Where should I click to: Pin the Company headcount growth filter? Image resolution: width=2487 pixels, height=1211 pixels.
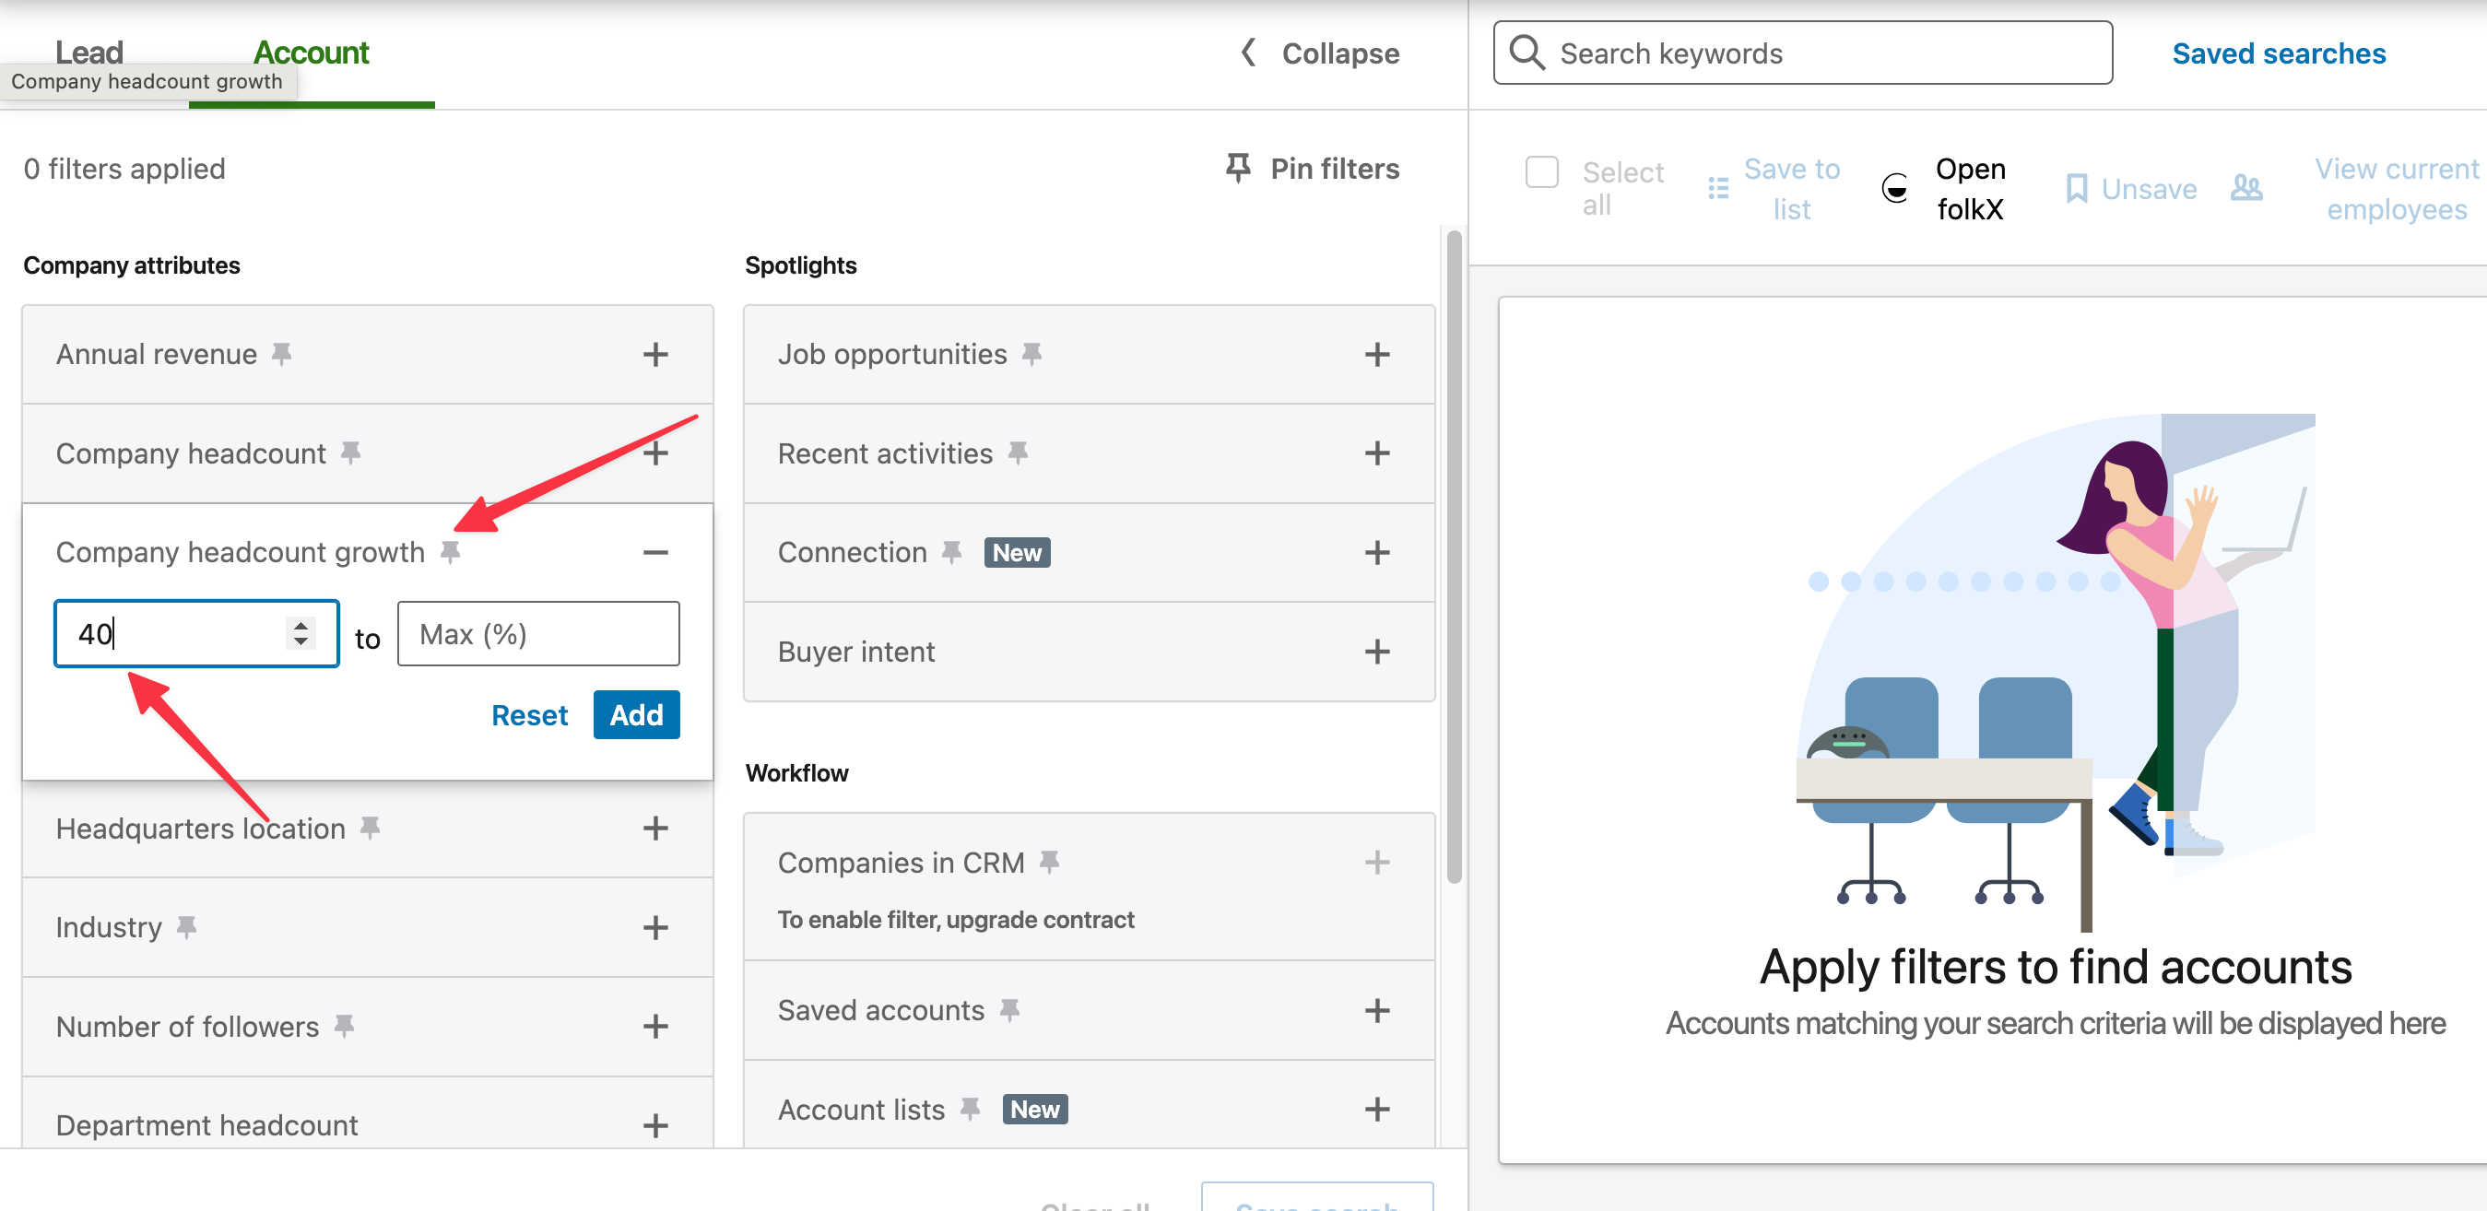pyautogui.click(x=450, y=552)
